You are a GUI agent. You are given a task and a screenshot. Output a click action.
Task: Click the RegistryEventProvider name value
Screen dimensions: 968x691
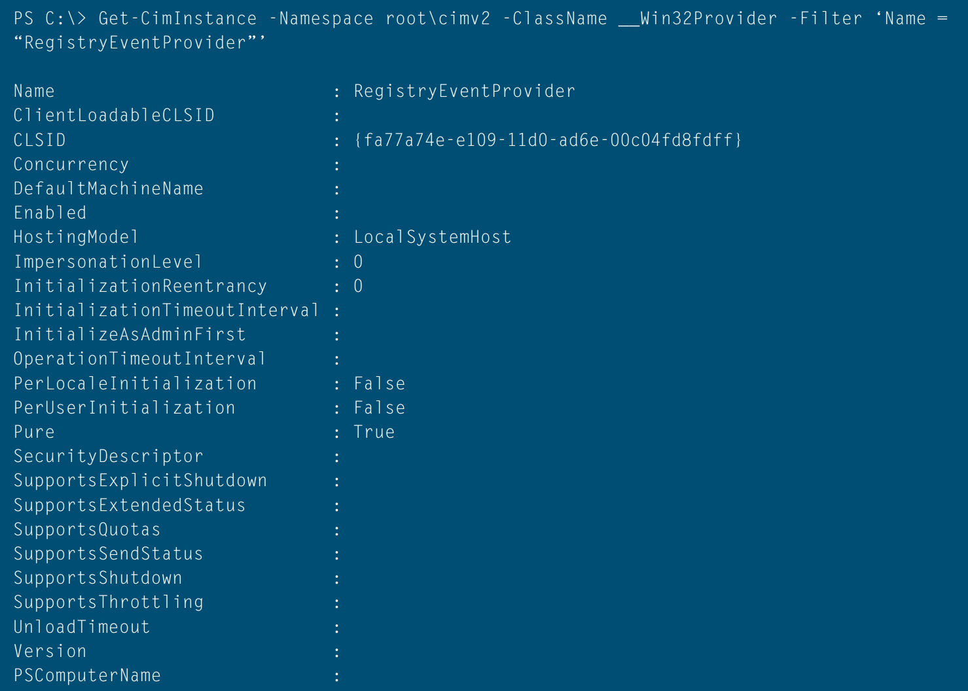tap(464, 91)
